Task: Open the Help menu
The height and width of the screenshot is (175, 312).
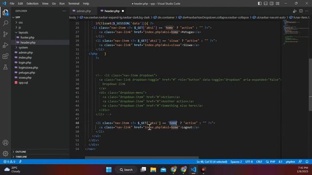Action: point(86,3)
